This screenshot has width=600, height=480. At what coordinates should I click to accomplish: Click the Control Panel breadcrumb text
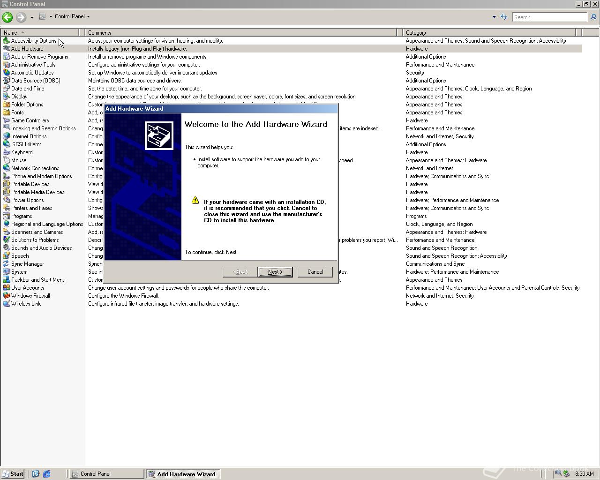tap(70, 16)
